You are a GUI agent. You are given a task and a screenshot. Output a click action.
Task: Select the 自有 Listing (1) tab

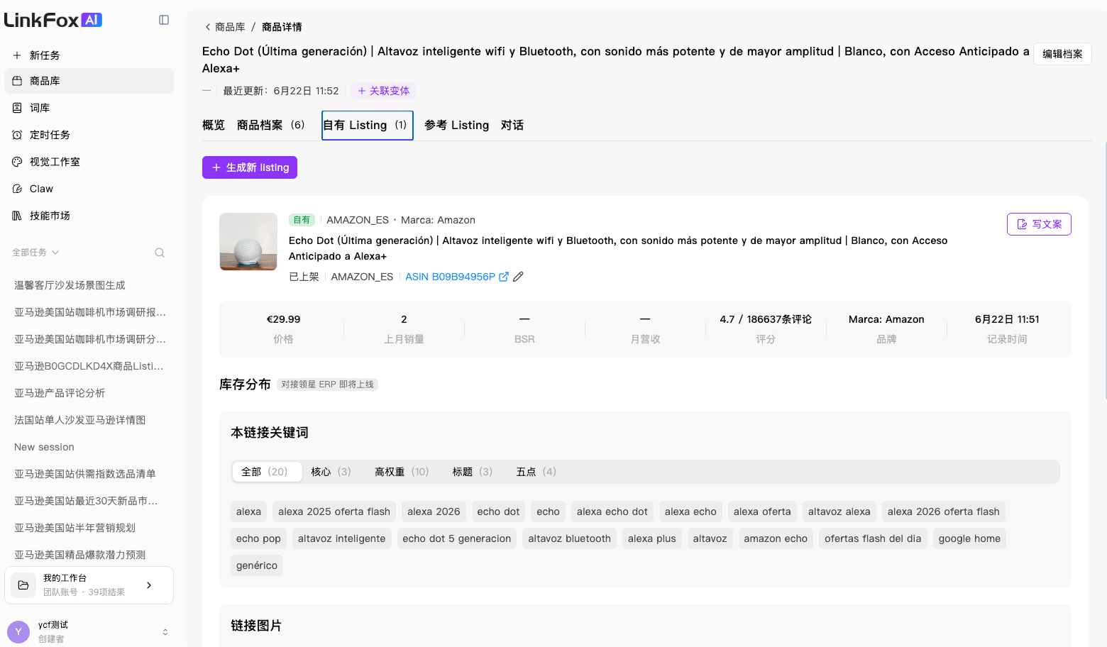pos(368,125)
